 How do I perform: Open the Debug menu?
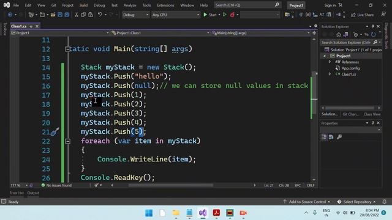pos(99,5)
